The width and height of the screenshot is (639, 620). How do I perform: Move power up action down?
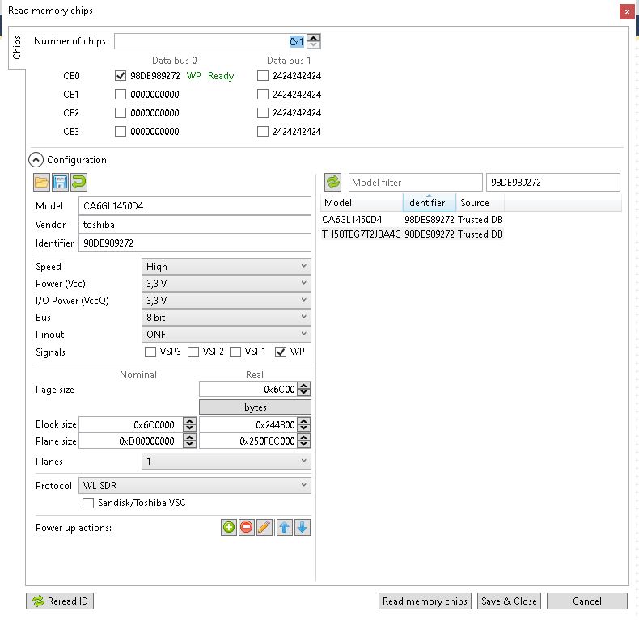coord(303,528)
